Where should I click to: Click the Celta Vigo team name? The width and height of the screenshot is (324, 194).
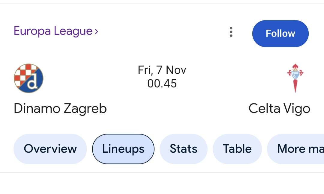pyautogui.click(x=279, y=108)
